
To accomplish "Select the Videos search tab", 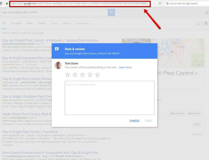I will [x=42, y=23].
